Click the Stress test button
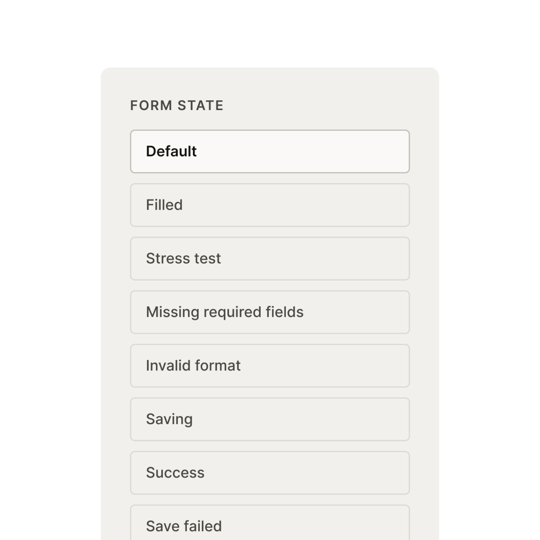The height and width of the screenshot is (540, 540). click(x=270, y=259)
